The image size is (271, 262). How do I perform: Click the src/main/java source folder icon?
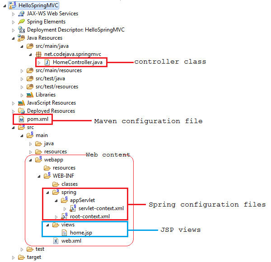point(30,46)
